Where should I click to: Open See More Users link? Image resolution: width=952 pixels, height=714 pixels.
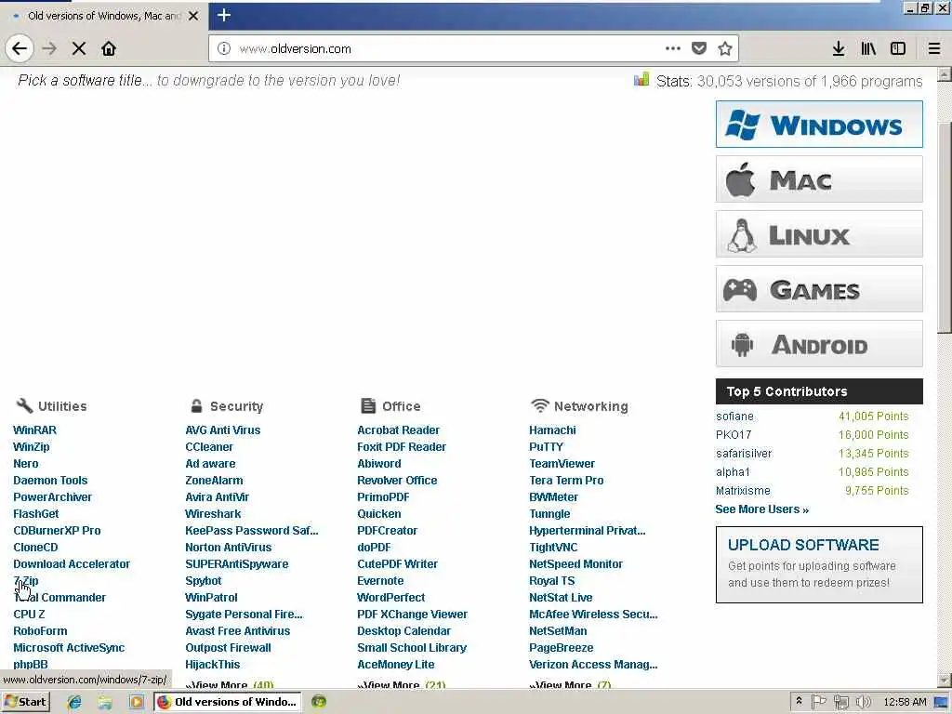tap(761, 509)
